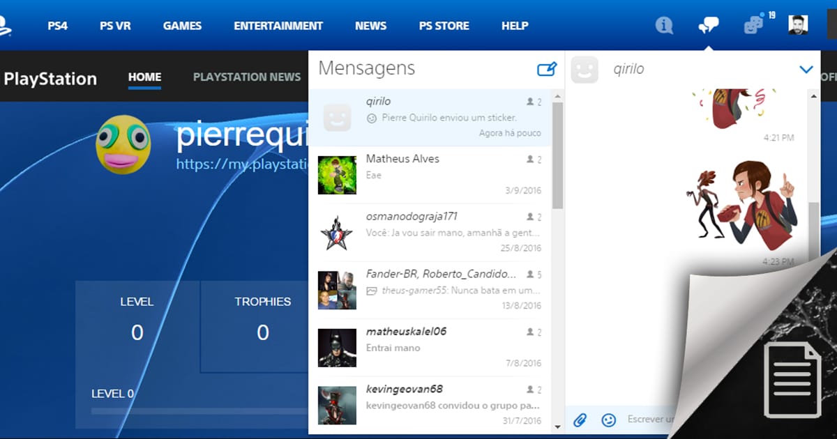Click the message text input field
This screenshot has width=837, height=439.
pos(650,419)
